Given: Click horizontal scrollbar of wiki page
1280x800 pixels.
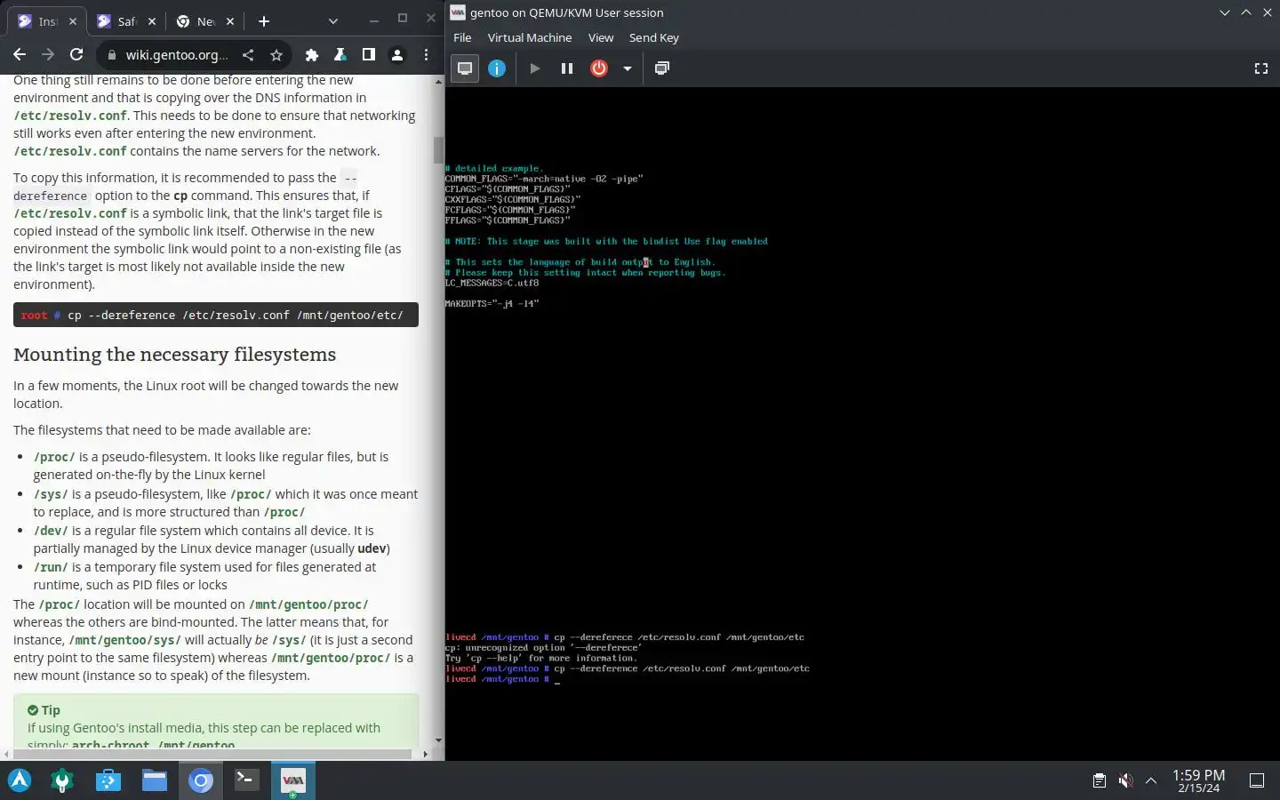Looking at the screenshot, I should pyautogui.click(x=213, y=754).
